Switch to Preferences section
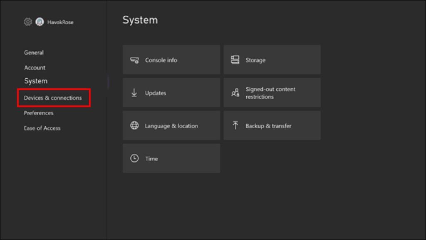Image resolution: width=426 pixels, height=240 pixels. pos(39,113)
